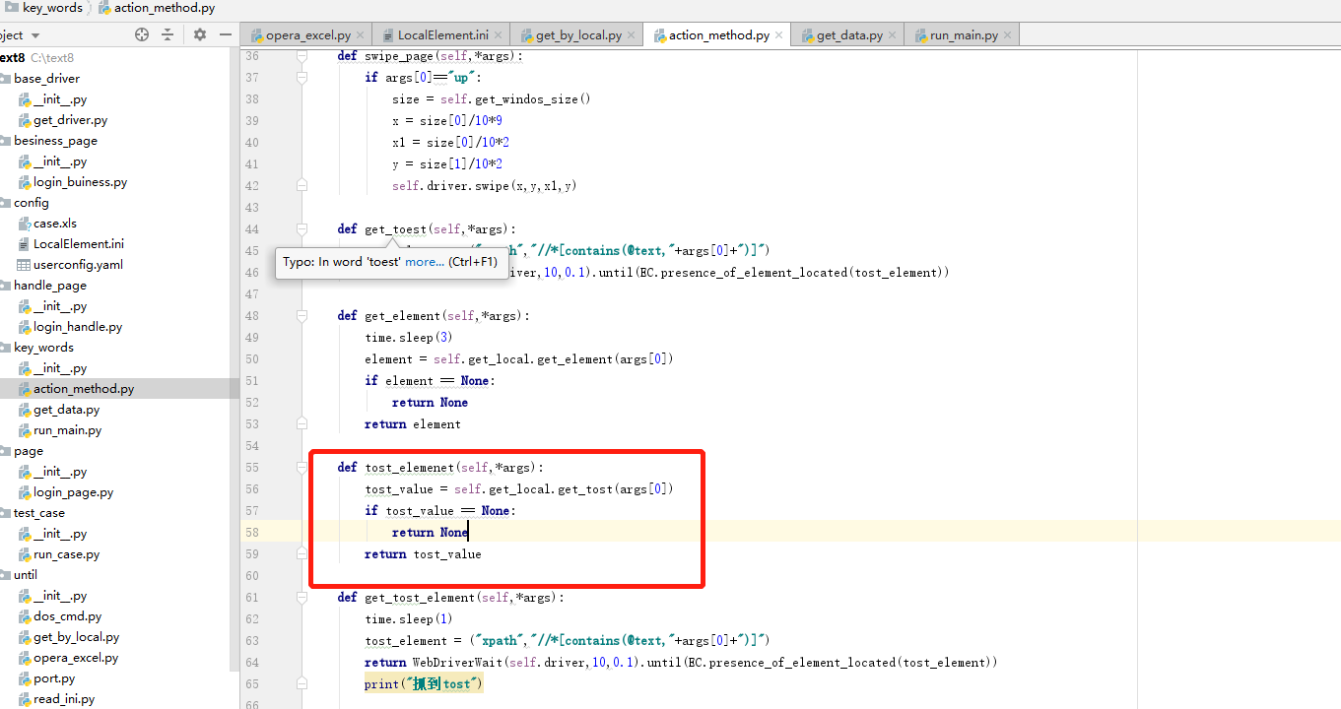Viewport: 1341px width, 709px height.
Task: Collapse the get_toest method at line 44
Action: [302, 229]
